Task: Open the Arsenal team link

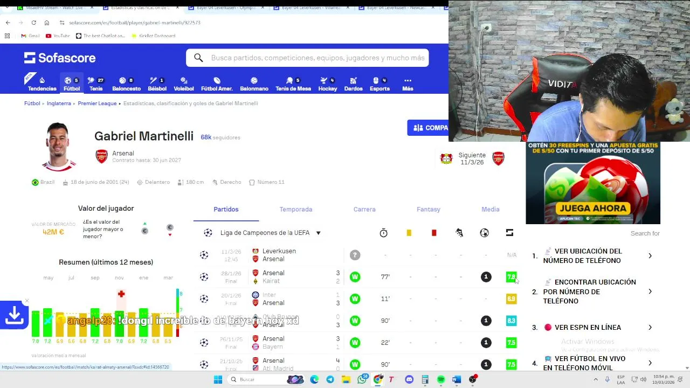Action: click(x=123, y=154)
